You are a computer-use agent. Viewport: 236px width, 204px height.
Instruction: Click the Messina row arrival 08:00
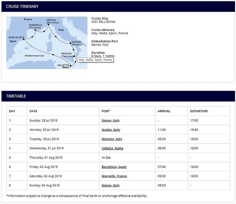[x=162, y=139]
